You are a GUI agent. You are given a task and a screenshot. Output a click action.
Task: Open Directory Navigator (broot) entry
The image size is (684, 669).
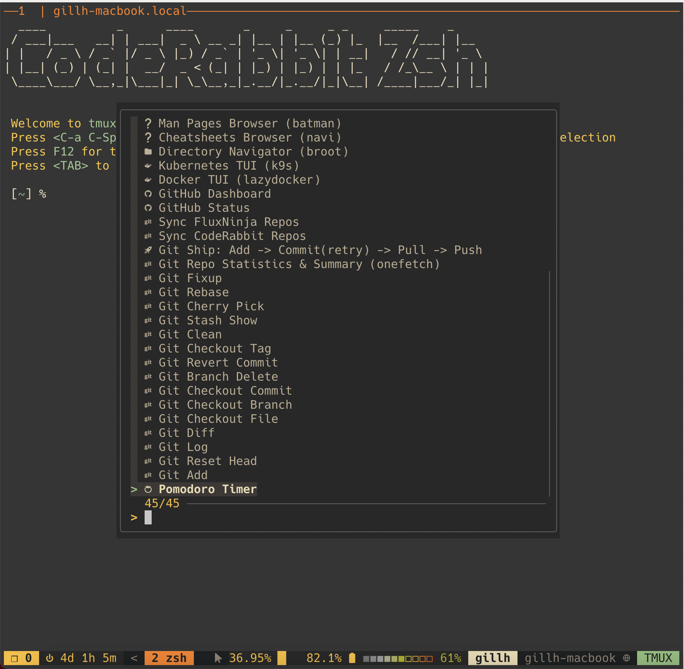253,152
